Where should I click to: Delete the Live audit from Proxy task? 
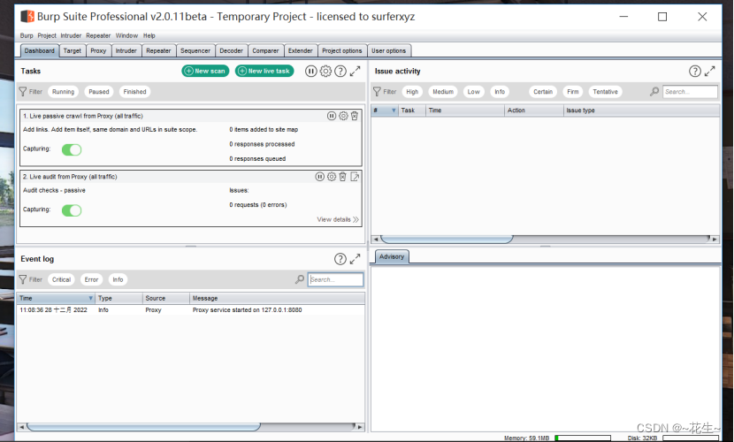click(x=342, y=177)
